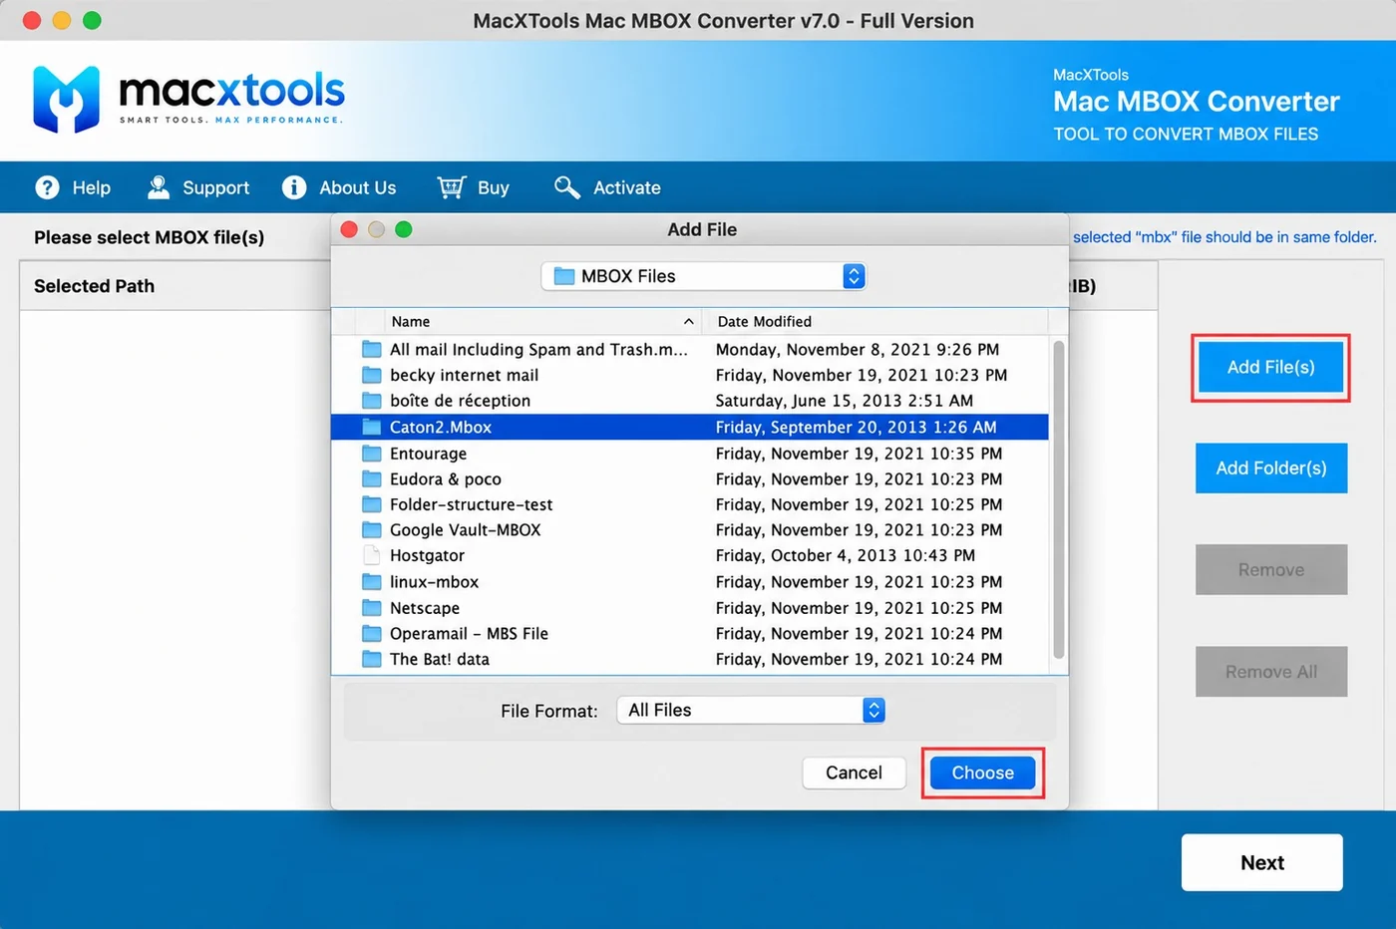Click the folder icon beside The Bat! data
This screenshot has height=929, width=1396.
372,659
